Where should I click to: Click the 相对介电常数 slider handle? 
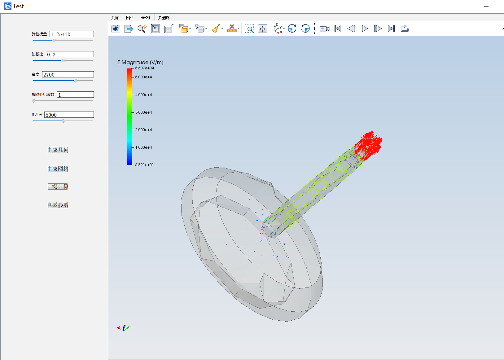(x=34, y=101)
